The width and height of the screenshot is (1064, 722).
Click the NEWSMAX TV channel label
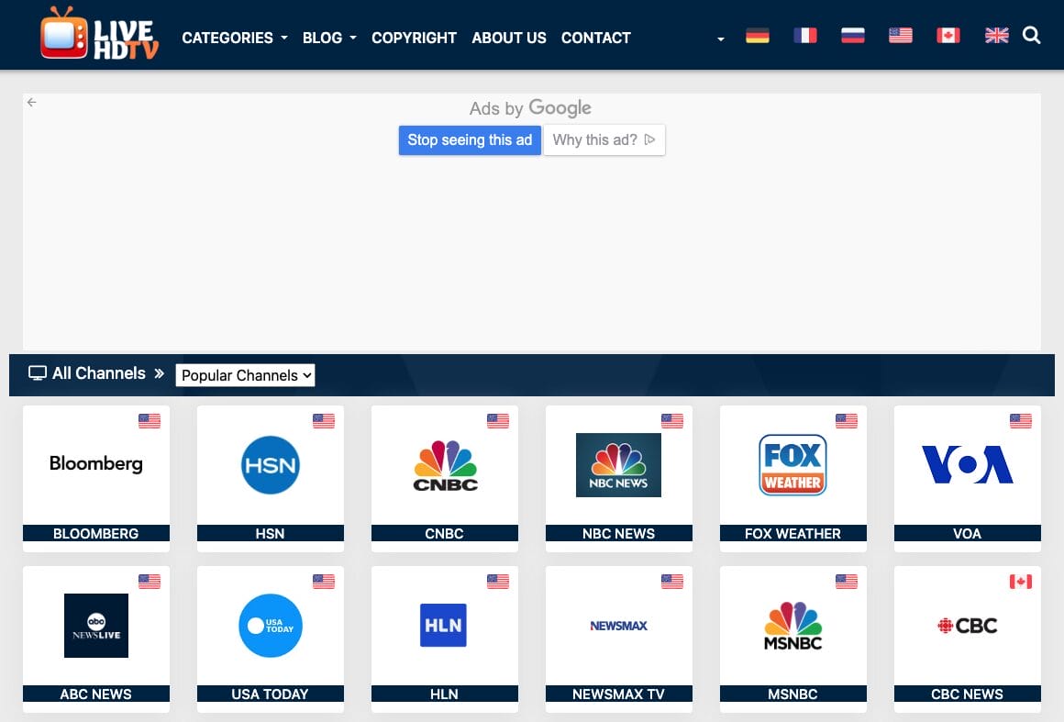coord(619,694)
